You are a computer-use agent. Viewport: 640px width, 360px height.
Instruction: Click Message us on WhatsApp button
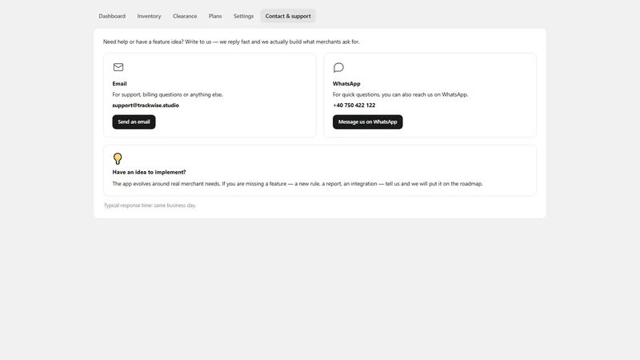tap(367, 122)
